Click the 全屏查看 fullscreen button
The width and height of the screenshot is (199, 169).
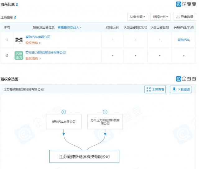click(155, 89)
